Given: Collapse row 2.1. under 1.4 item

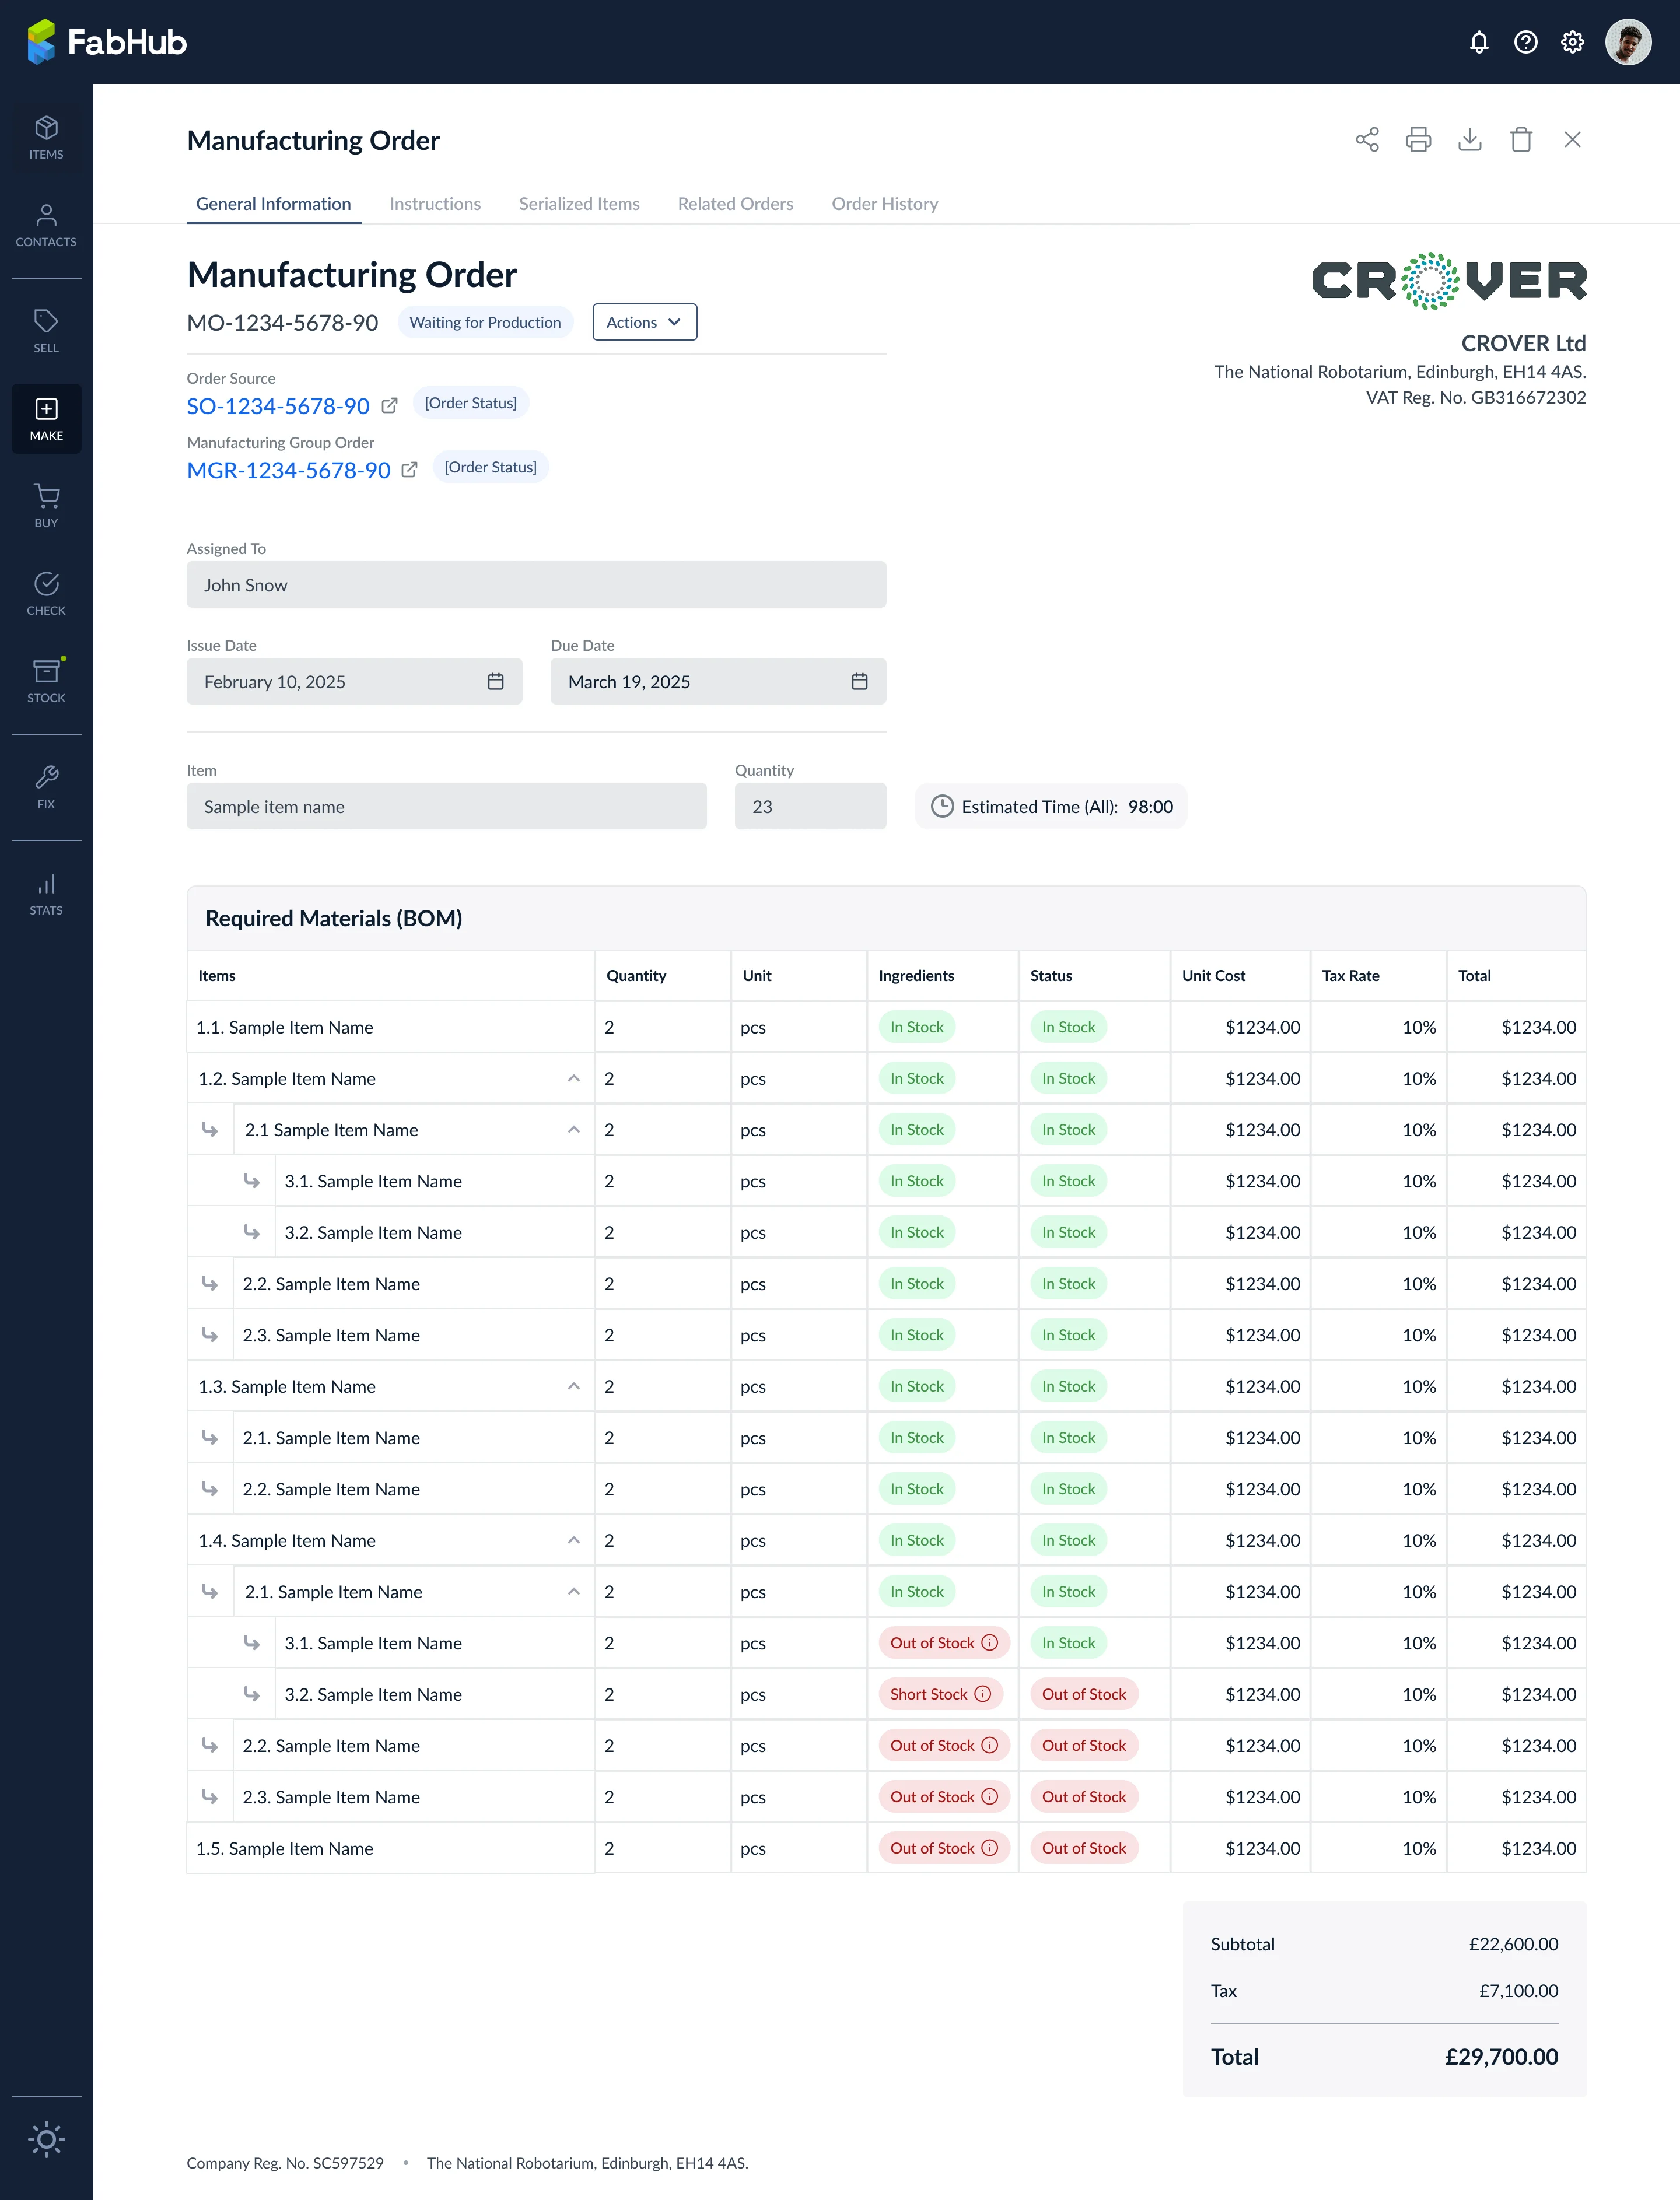Looking at the screenshot, I should pyautogui.click(x=574, y=1592).
